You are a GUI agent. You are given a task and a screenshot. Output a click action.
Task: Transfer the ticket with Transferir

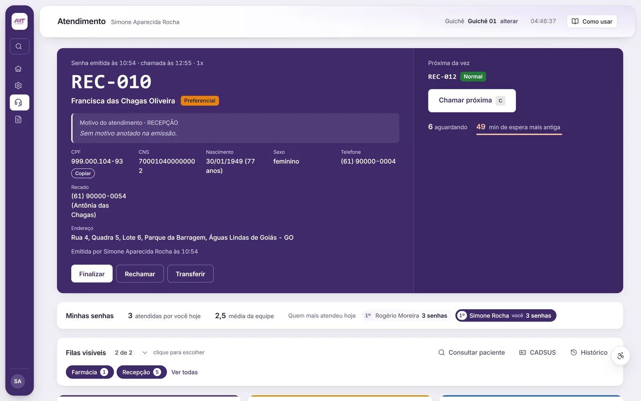pos(190,274)
